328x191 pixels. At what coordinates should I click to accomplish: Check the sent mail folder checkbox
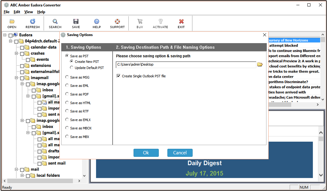[x=39, y=164]
